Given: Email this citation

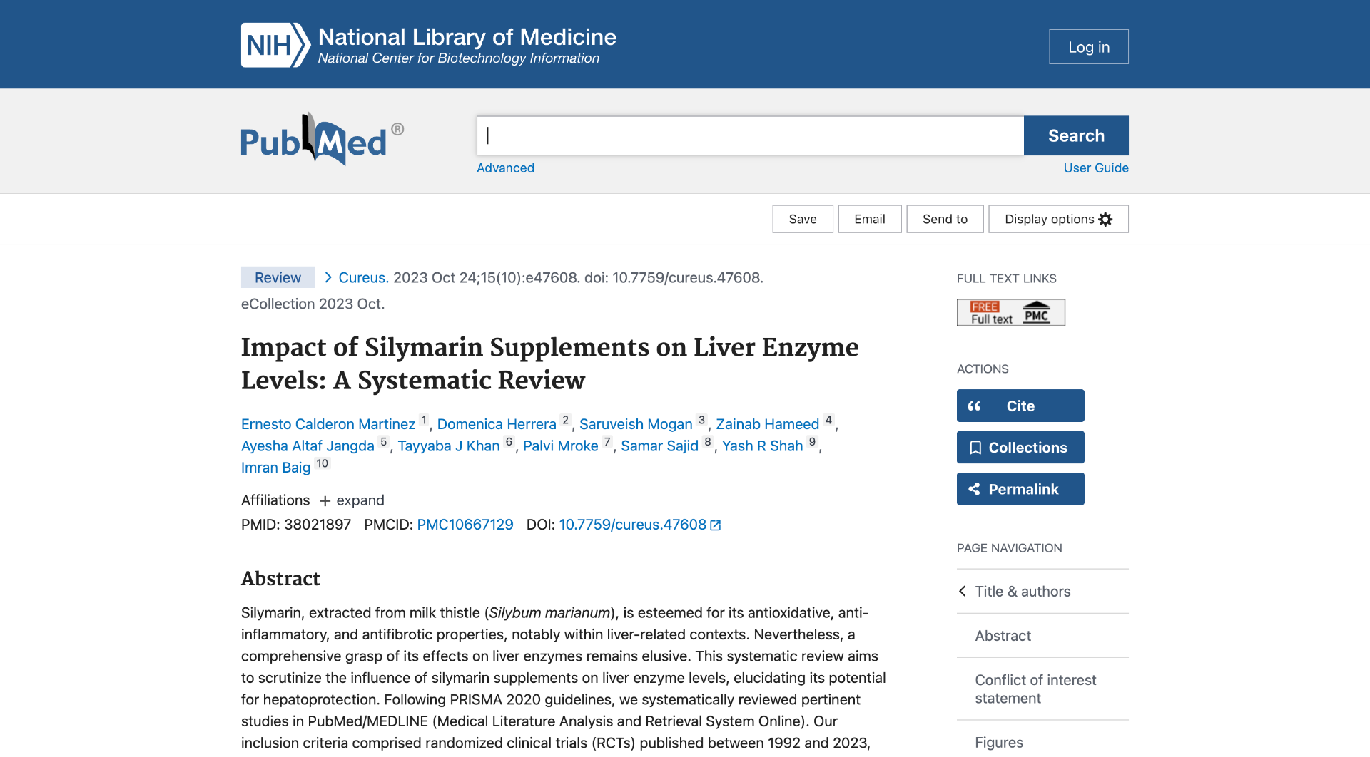Looking at the screenshot, I should [870, 219].
